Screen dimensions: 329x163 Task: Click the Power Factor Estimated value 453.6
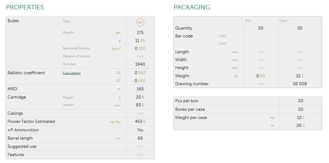[140, 122]
